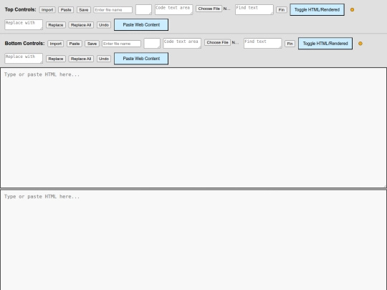
Task: Toggle HTML/Rendered view in Top Controls
Action: 317,9
